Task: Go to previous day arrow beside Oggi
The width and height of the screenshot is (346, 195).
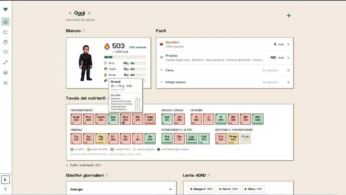Action: (70, 13)
